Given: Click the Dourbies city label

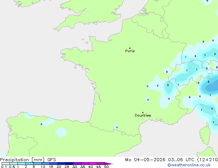Looking at the screenshot, I should [x=143, y=115].
